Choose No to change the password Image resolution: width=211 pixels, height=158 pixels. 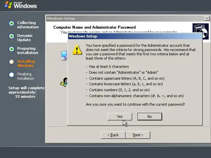click(150, 117)
